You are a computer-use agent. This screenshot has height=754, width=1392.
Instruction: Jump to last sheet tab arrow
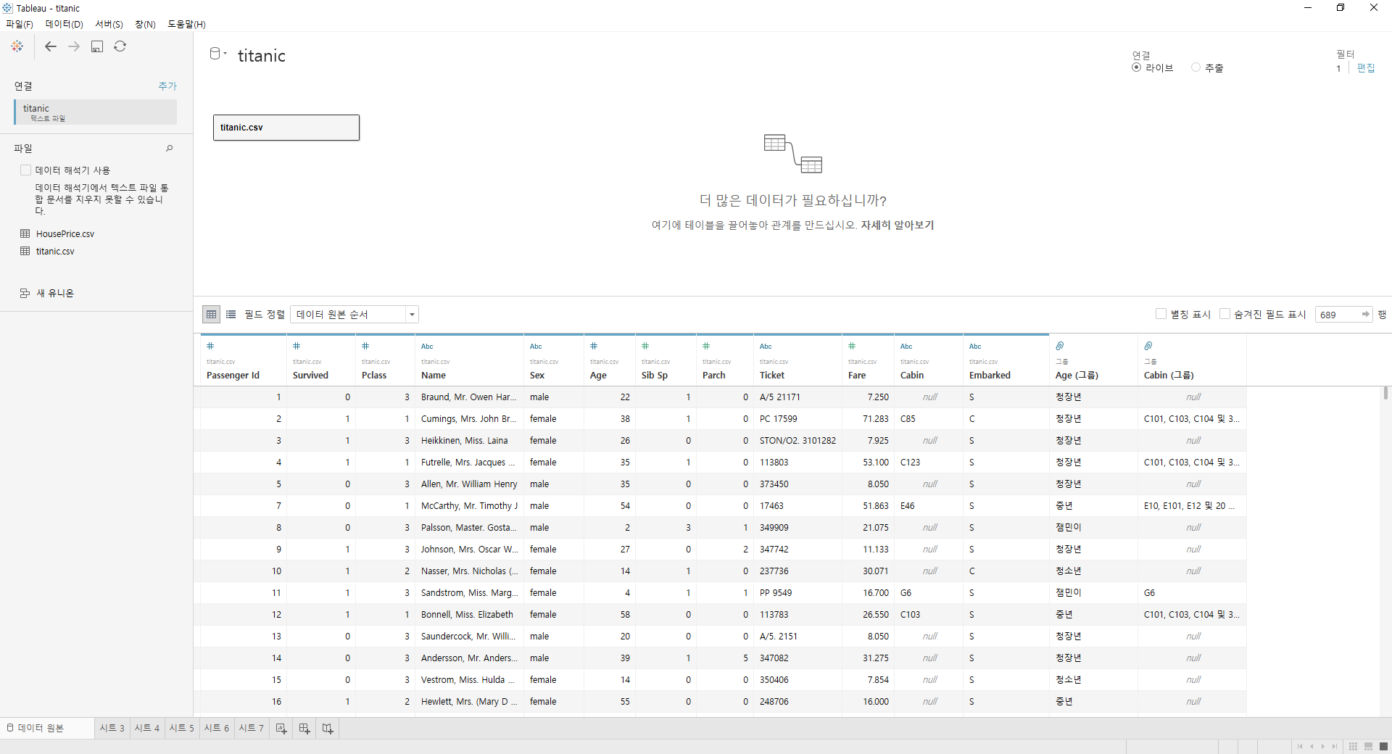point(1335,746)
